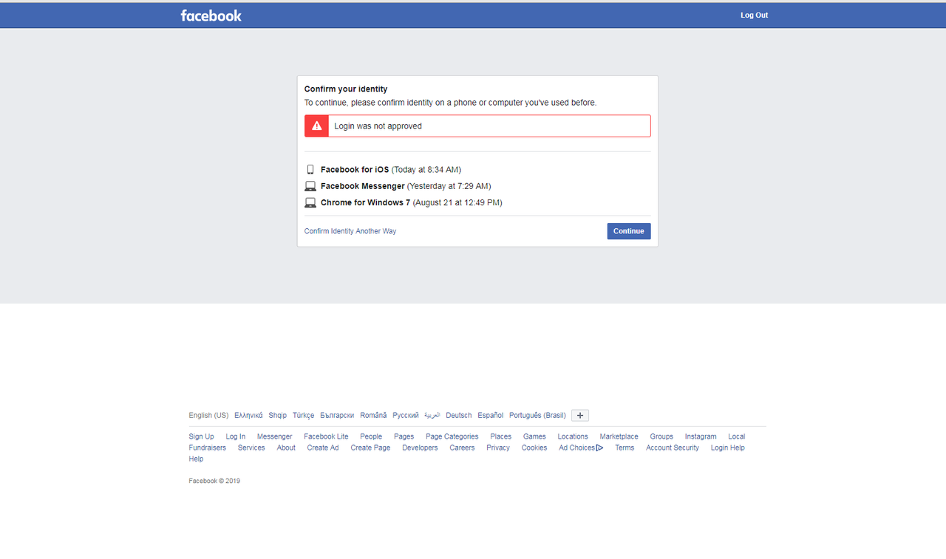Click the Ad Choices triangle icon
Viewport: 946px width, 559px height.
click(599, 448)
